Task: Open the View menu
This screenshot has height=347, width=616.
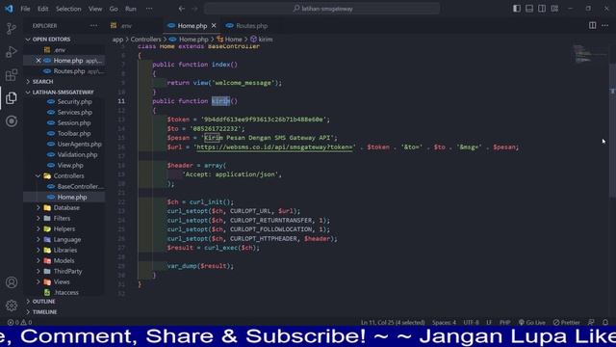Action: [95, 9]
